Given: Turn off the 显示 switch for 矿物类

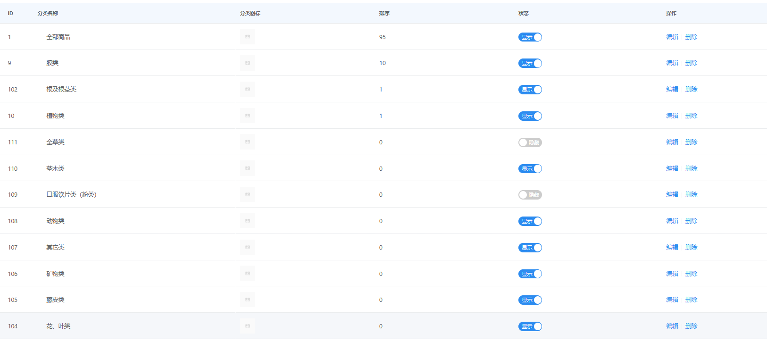Looking at the screenshot, I should tap(530, 274).
